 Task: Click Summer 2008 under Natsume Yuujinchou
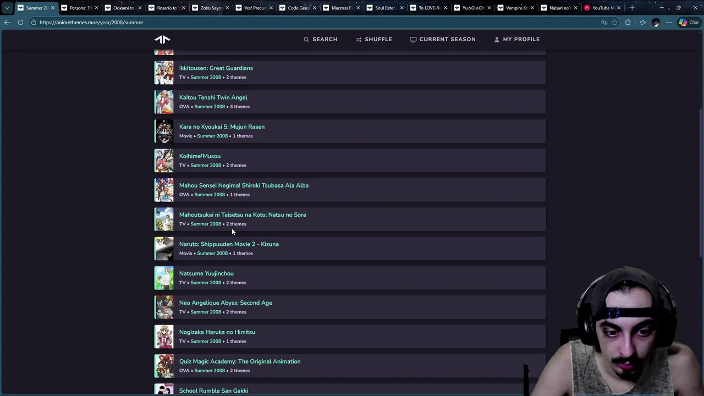click(x=206, y=283)
